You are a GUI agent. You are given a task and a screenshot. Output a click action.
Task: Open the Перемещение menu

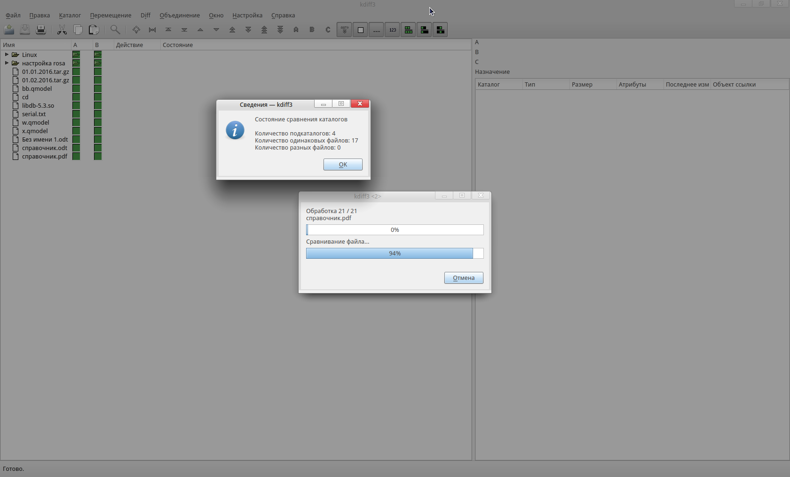(111, 15)
